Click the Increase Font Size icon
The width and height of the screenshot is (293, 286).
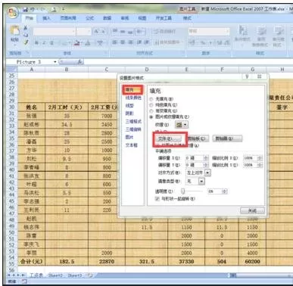pyautogui.click(x=97, y=32)
